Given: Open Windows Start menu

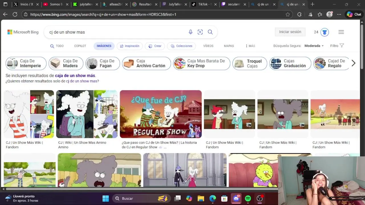Looking at the screenshot, I should coord(106,198).
